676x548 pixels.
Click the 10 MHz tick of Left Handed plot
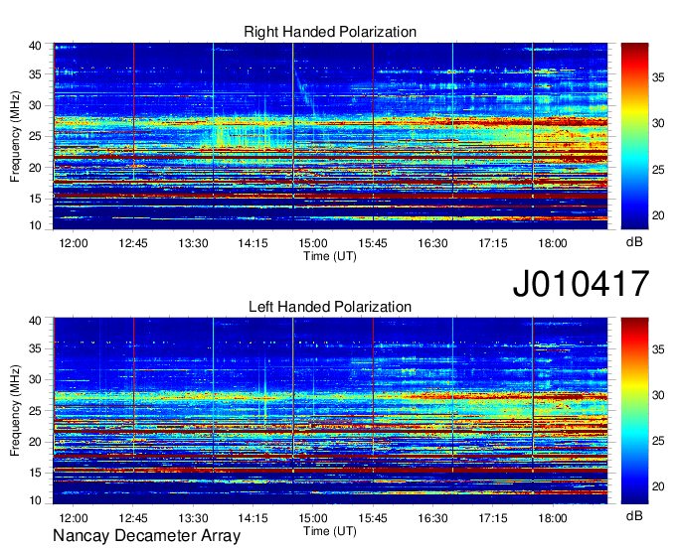click(36, 500)
